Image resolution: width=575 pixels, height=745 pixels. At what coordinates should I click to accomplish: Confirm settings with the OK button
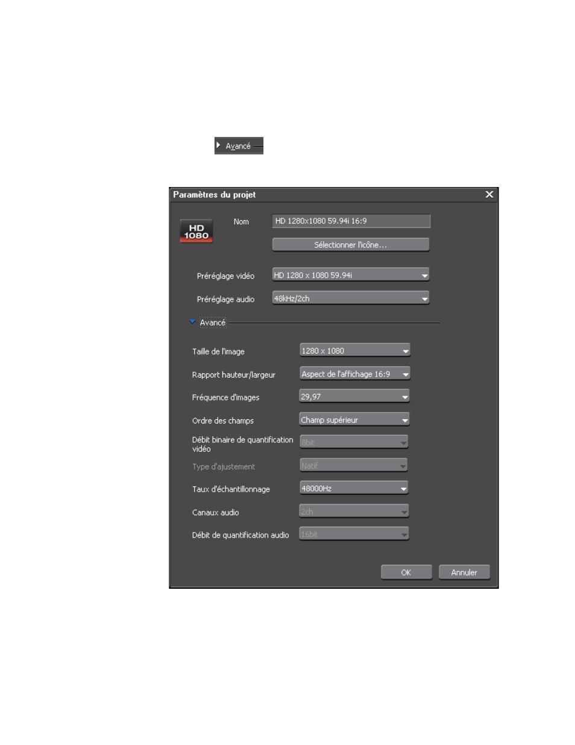click(406, 572)
